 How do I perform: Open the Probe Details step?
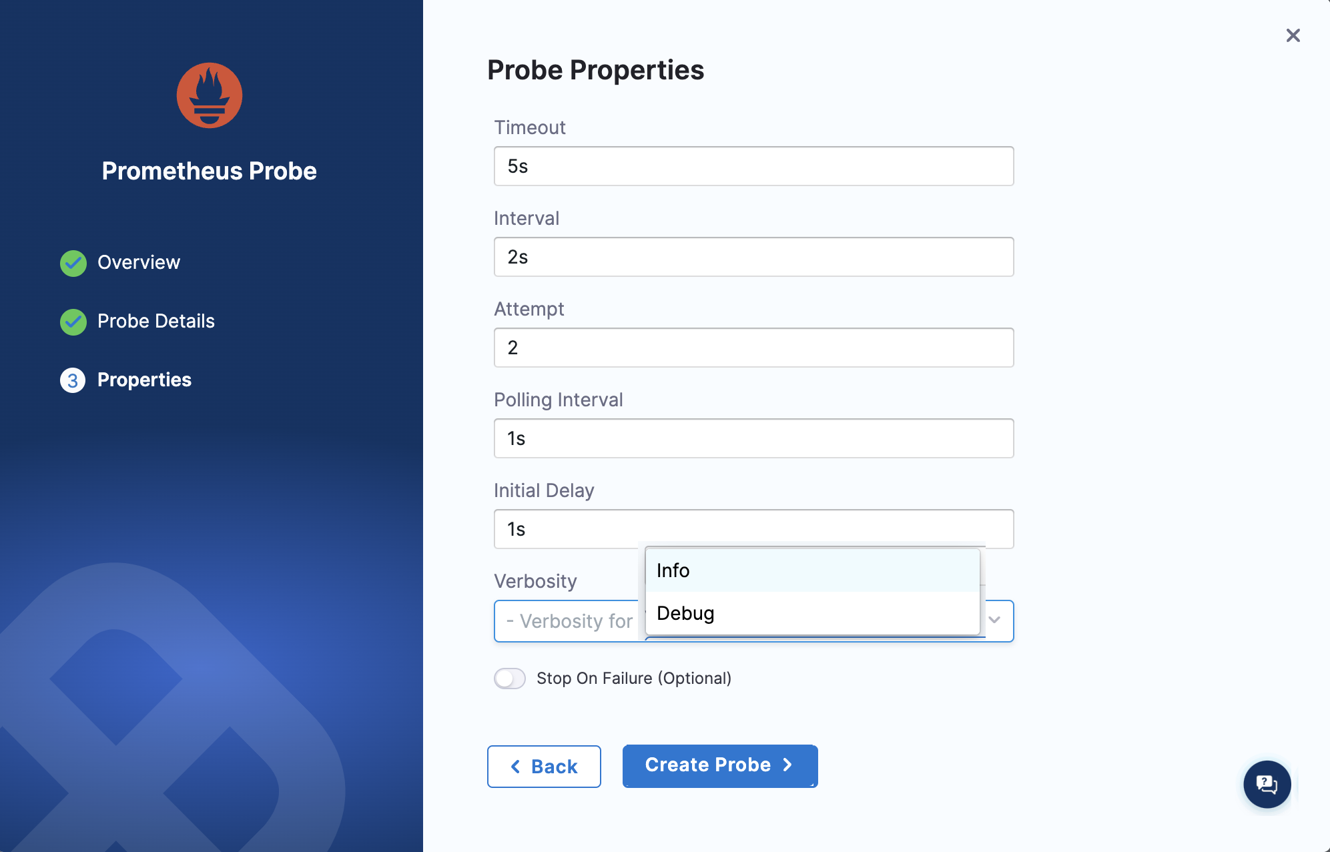(x=156, y=322)
